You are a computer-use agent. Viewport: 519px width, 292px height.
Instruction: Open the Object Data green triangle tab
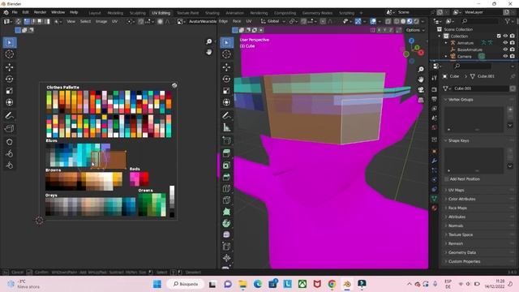point(435,198)
